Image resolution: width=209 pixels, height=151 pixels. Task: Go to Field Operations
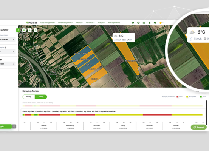(114, 23)
